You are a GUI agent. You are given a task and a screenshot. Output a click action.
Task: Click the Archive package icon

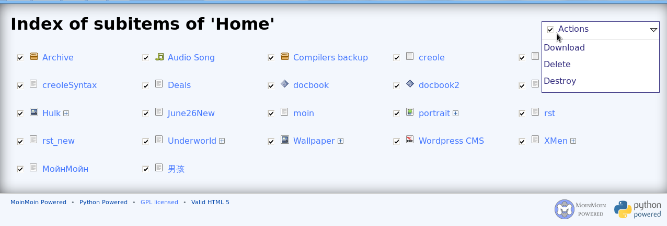34,56
